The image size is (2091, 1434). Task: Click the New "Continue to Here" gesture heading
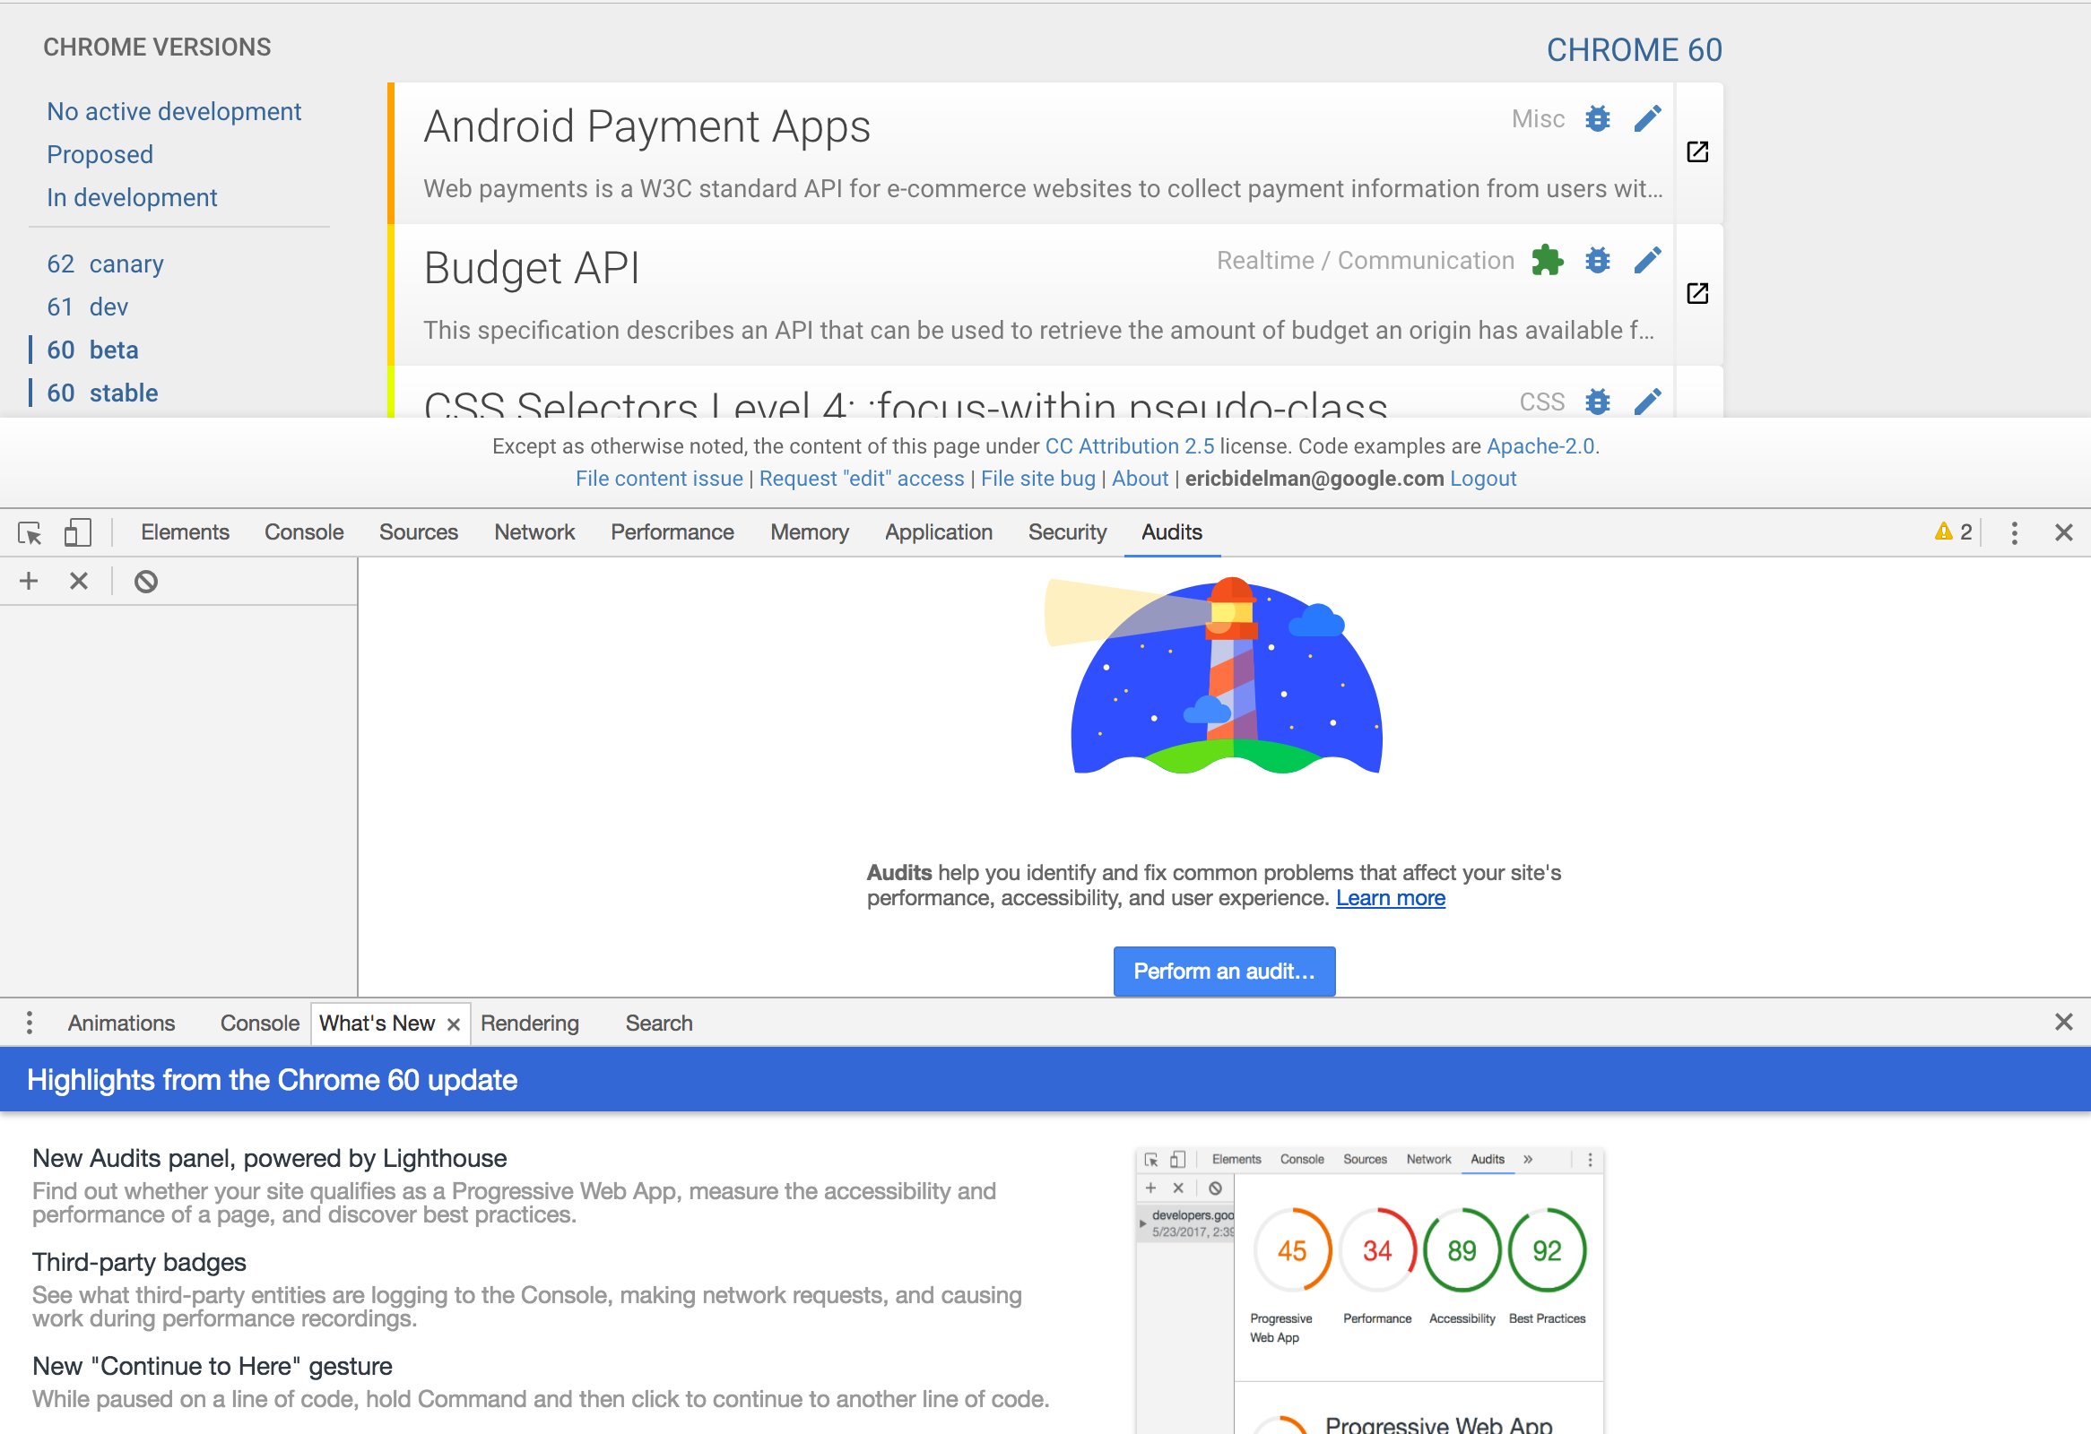coord(213,1367)
